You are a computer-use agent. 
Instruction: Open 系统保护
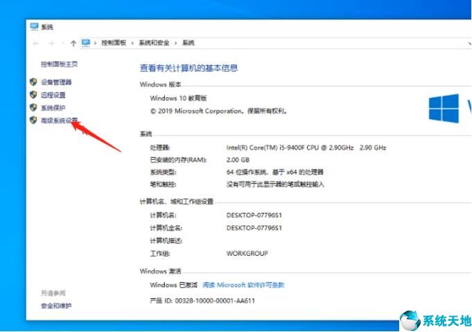pos(53,108)
